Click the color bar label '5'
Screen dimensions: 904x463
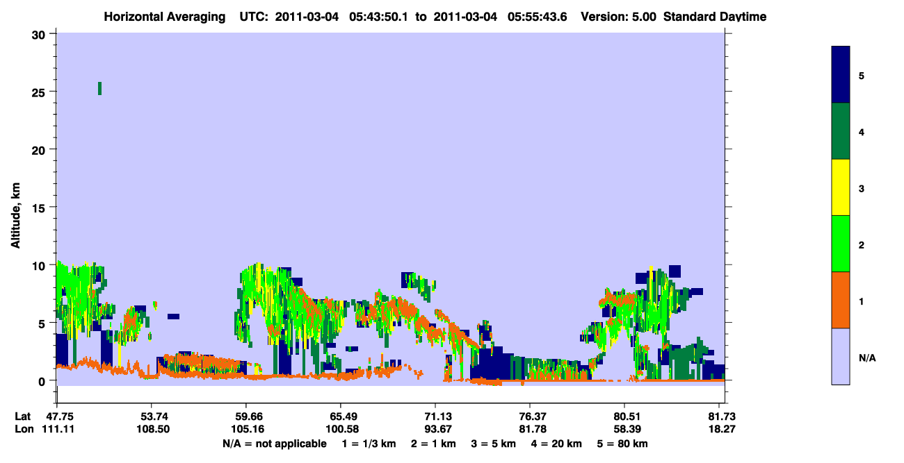[x=862, y=75]
